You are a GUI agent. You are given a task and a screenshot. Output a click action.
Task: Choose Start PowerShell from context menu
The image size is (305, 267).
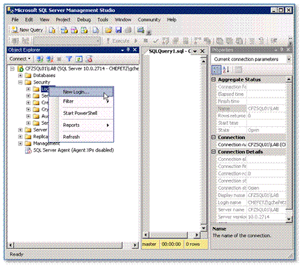(81, 113)
